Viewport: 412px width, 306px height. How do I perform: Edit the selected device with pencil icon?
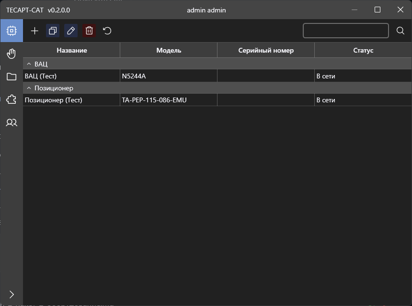(71, 31)
